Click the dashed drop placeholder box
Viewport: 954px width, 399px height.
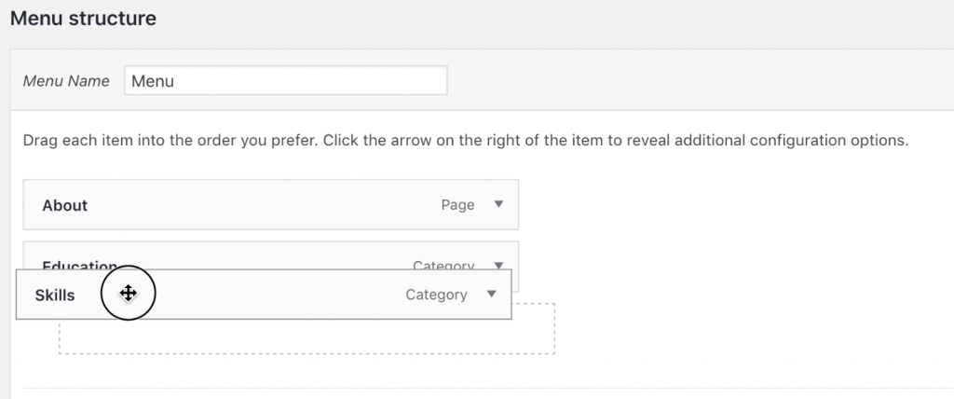[x=307, y=337]
